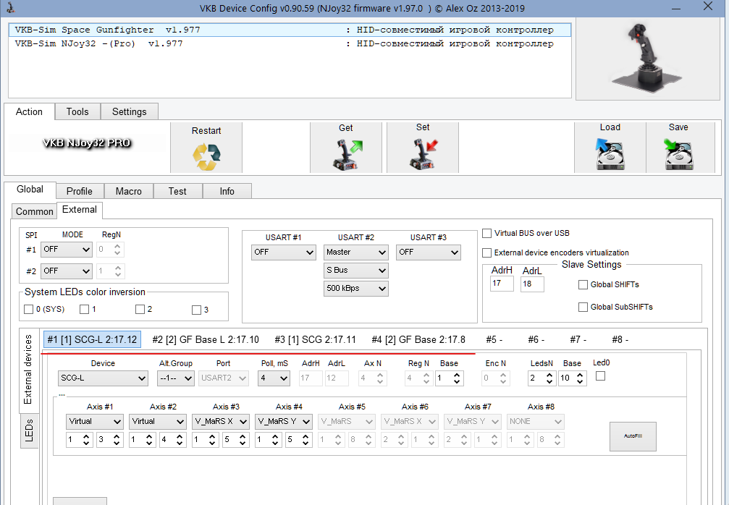Screen dimensions: 729x505
Task: Select empty device tab #7
Action: click(578, 339)
